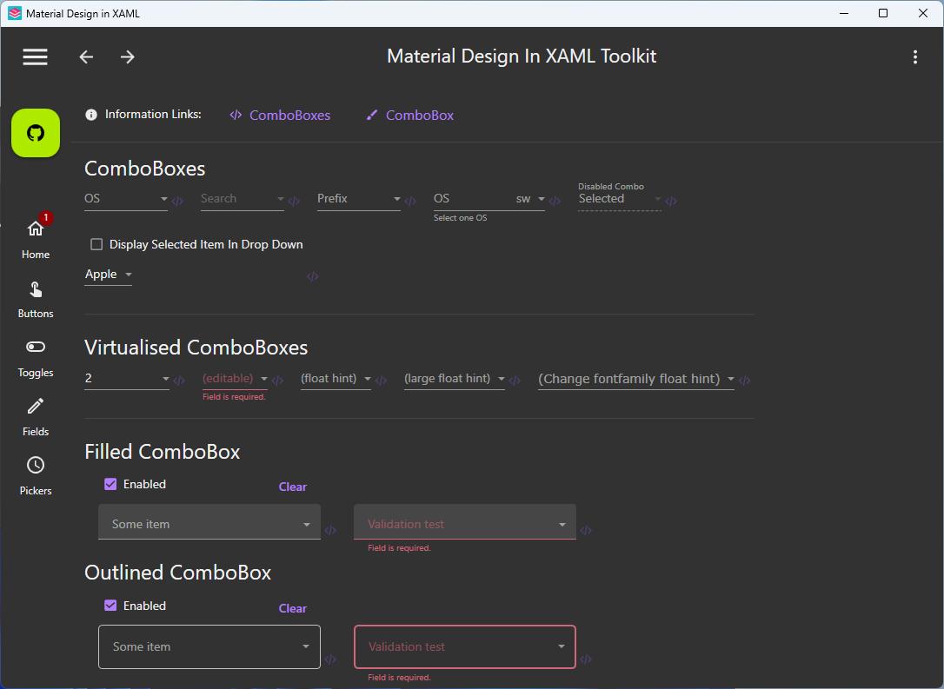Show XAML code for Disabled Combo

coord(671,201)
